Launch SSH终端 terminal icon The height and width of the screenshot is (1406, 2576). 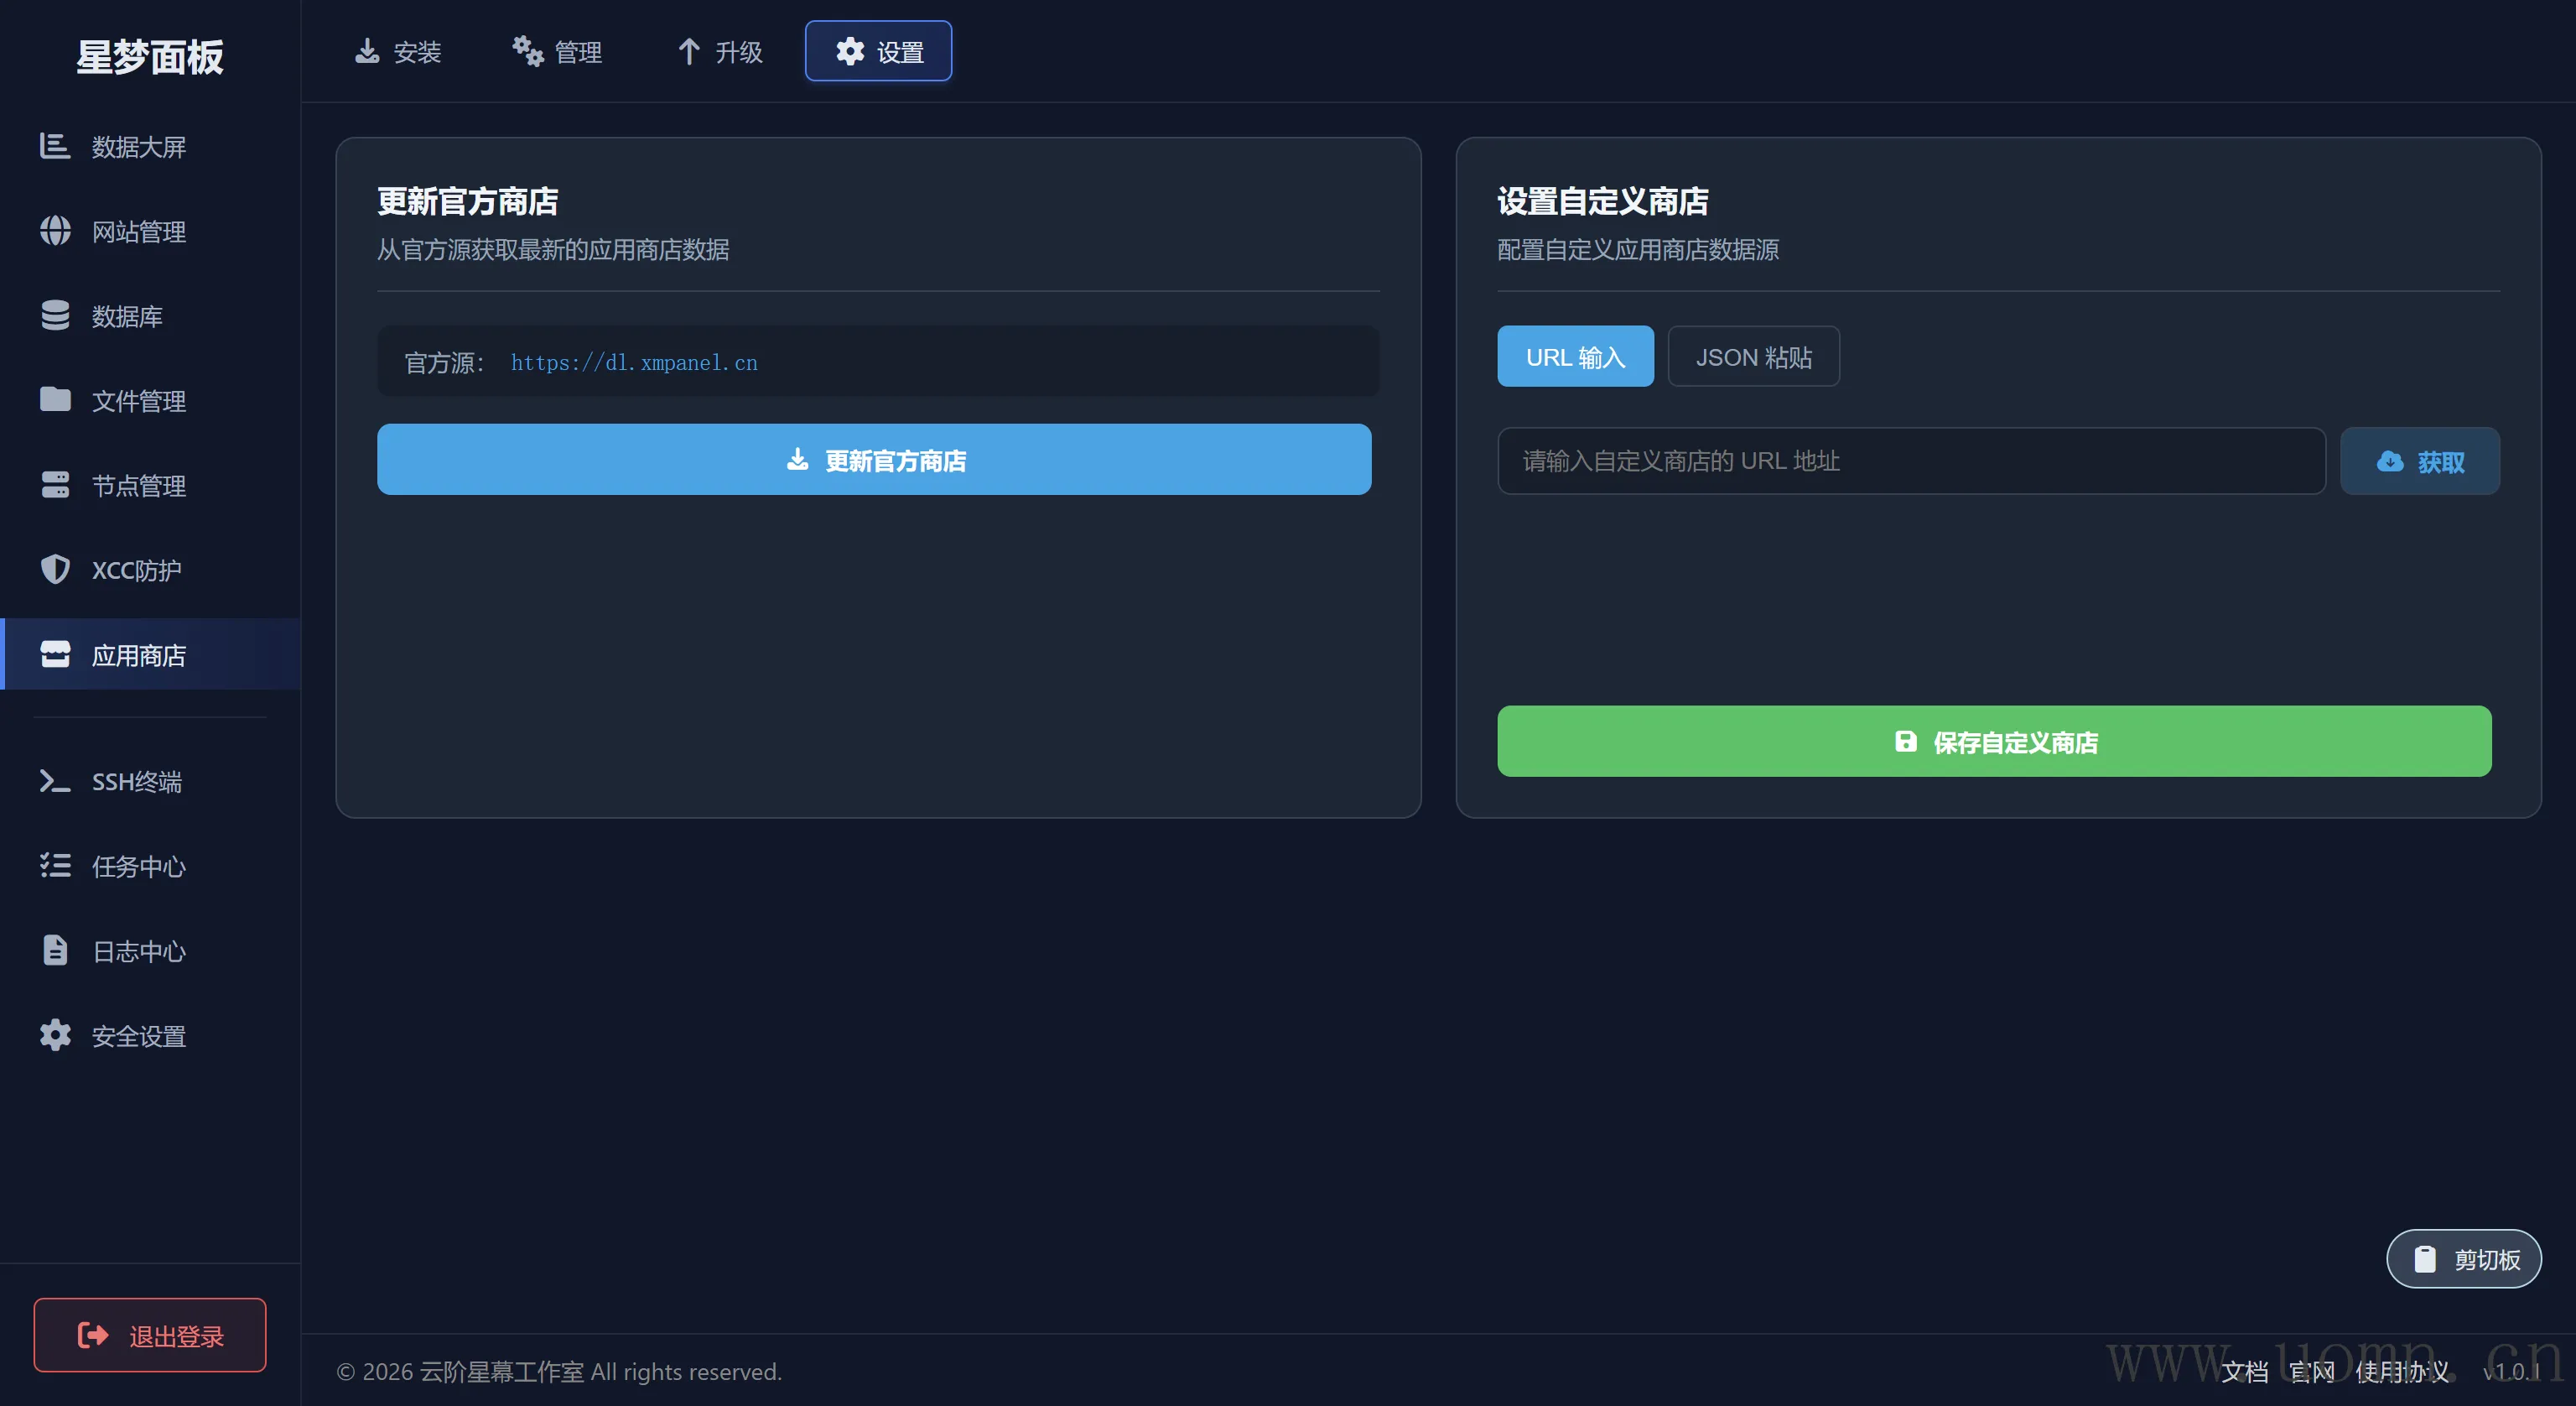pyautogui.click(x=55, y=782)
